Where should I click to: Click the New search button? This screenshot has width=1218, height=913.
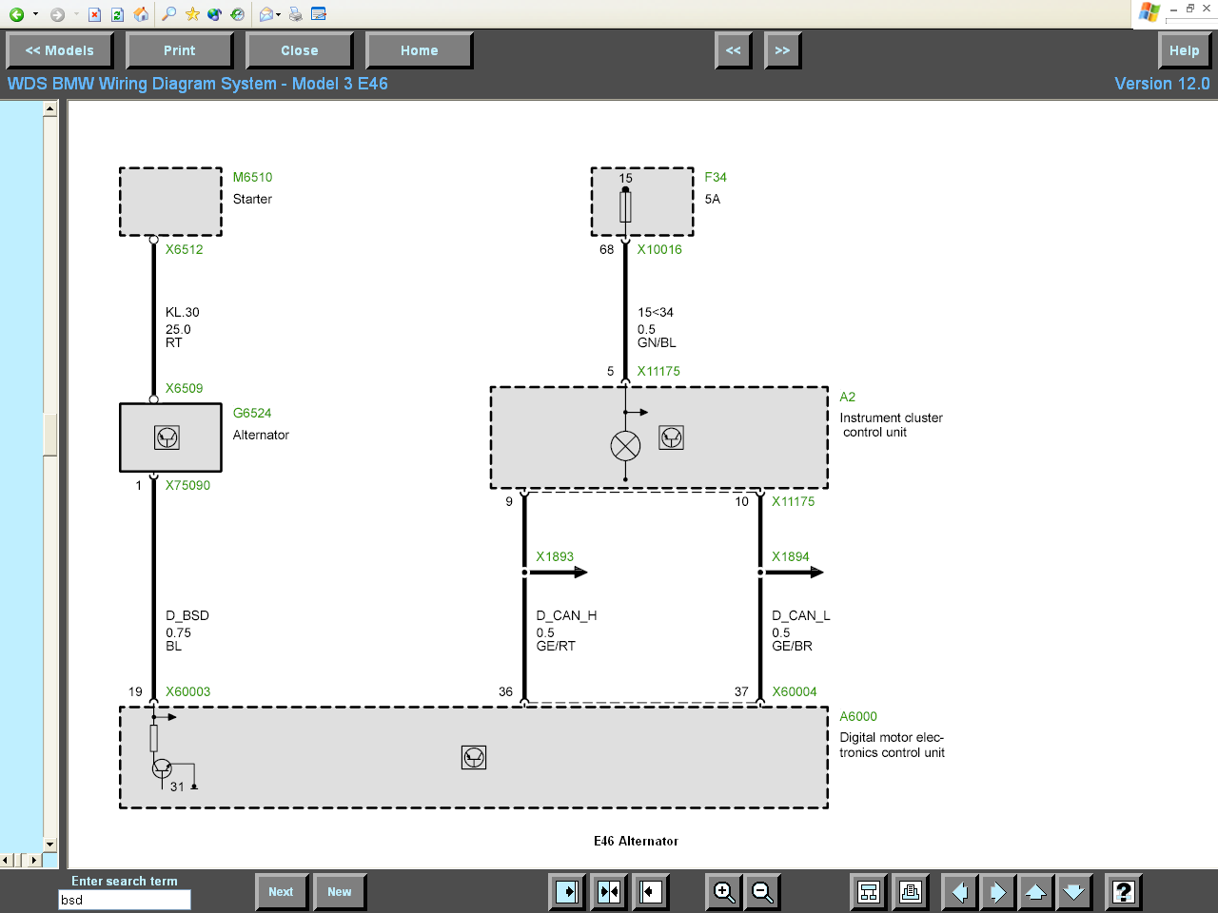point(341,892)
